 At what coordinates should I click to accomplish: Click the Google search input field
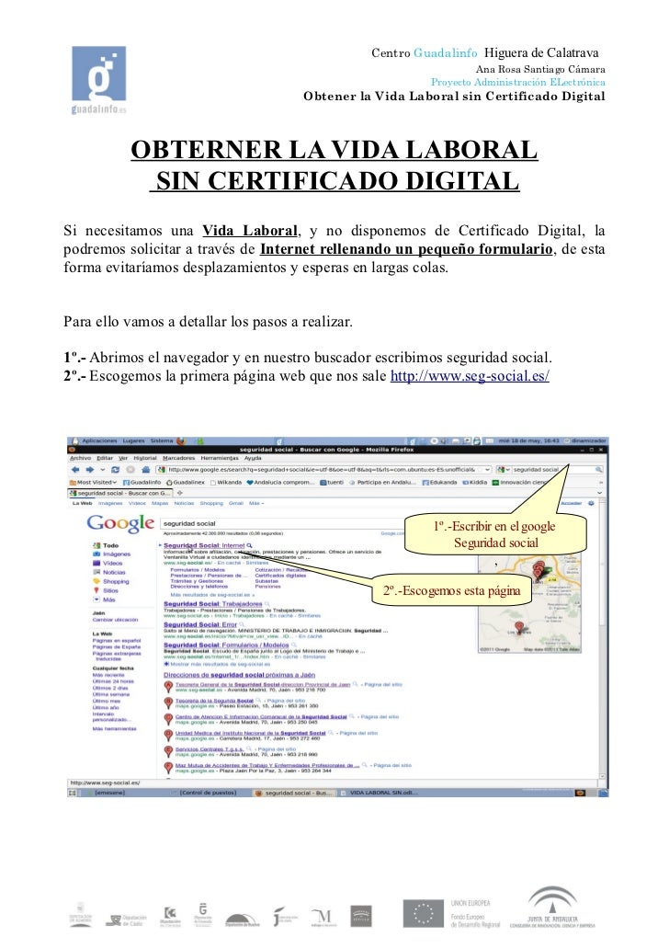click(x=284, y=523)
